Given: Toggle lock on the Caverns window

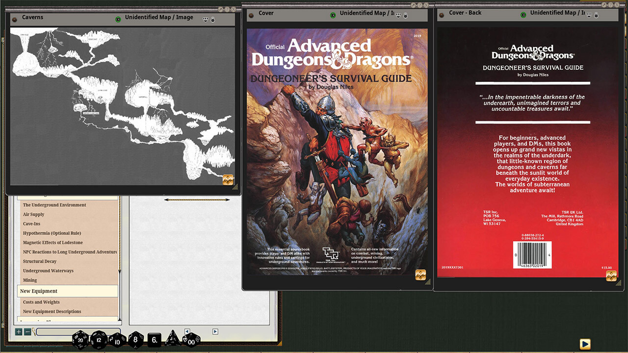Looking at the screenshot, I should tap(212, 20).
